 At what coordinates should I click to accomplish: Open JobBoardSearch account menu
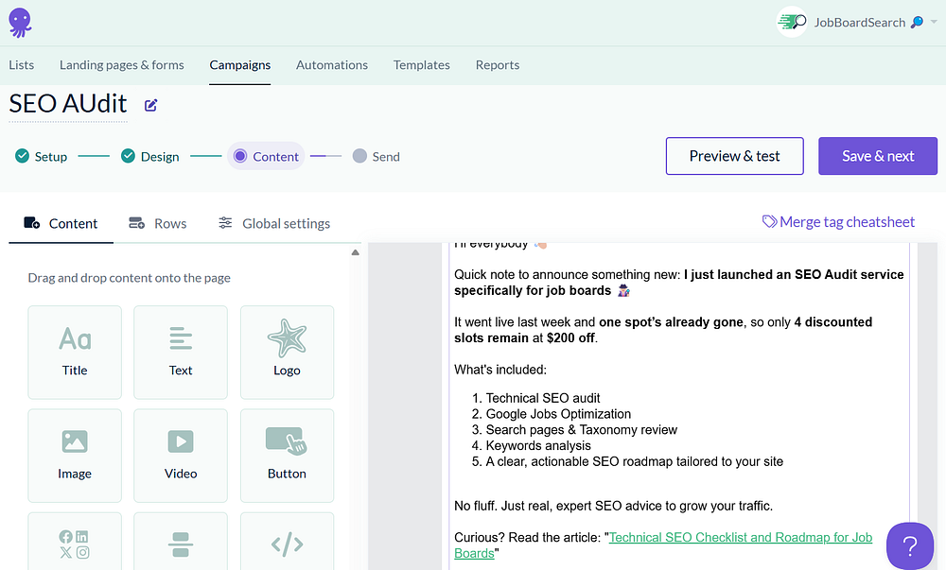pyautogui.click(x=850, y=22)
